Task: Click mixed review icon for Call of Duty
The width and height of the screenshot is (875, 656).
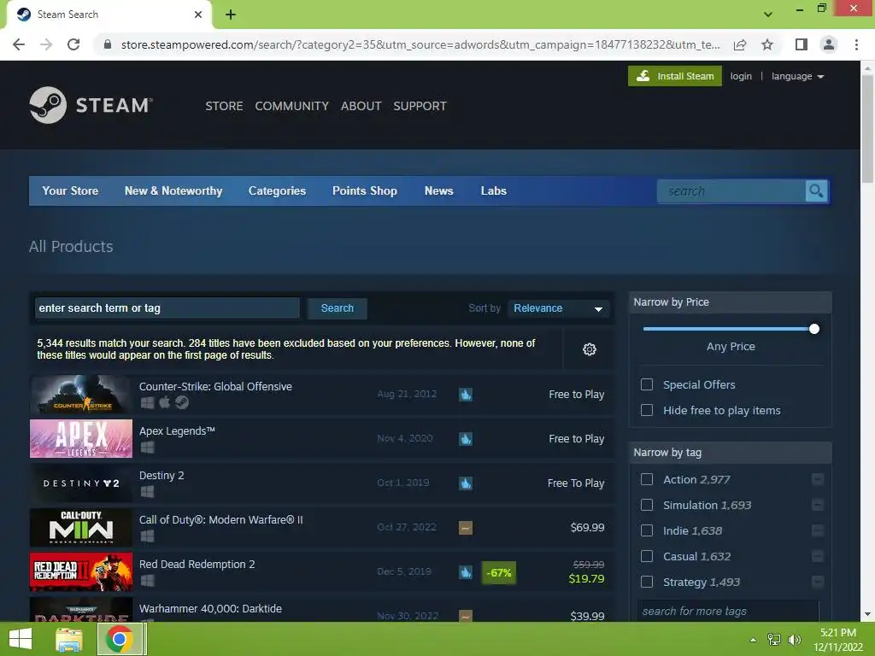Action: tap(466, 528)
